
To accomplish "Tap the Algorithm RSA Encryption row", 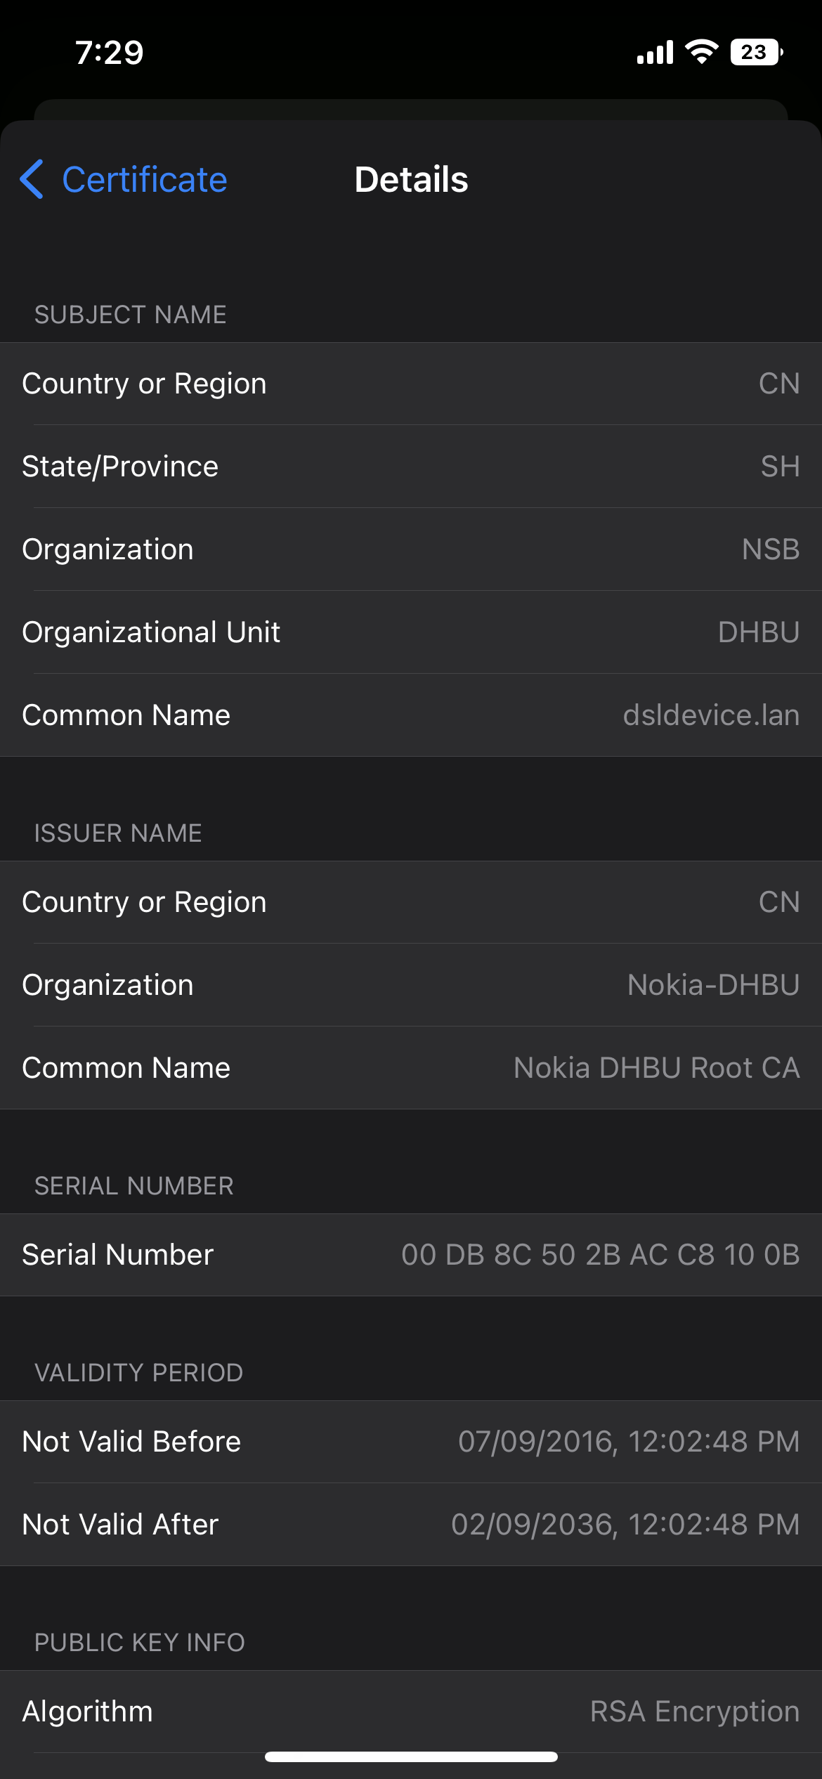I will [411, 1712].
